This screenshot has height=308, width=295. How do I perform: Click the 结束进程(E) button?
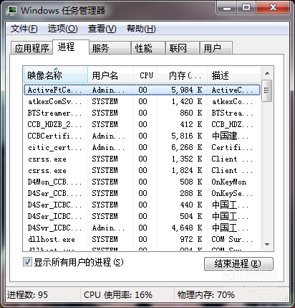(x=238, y=263)
